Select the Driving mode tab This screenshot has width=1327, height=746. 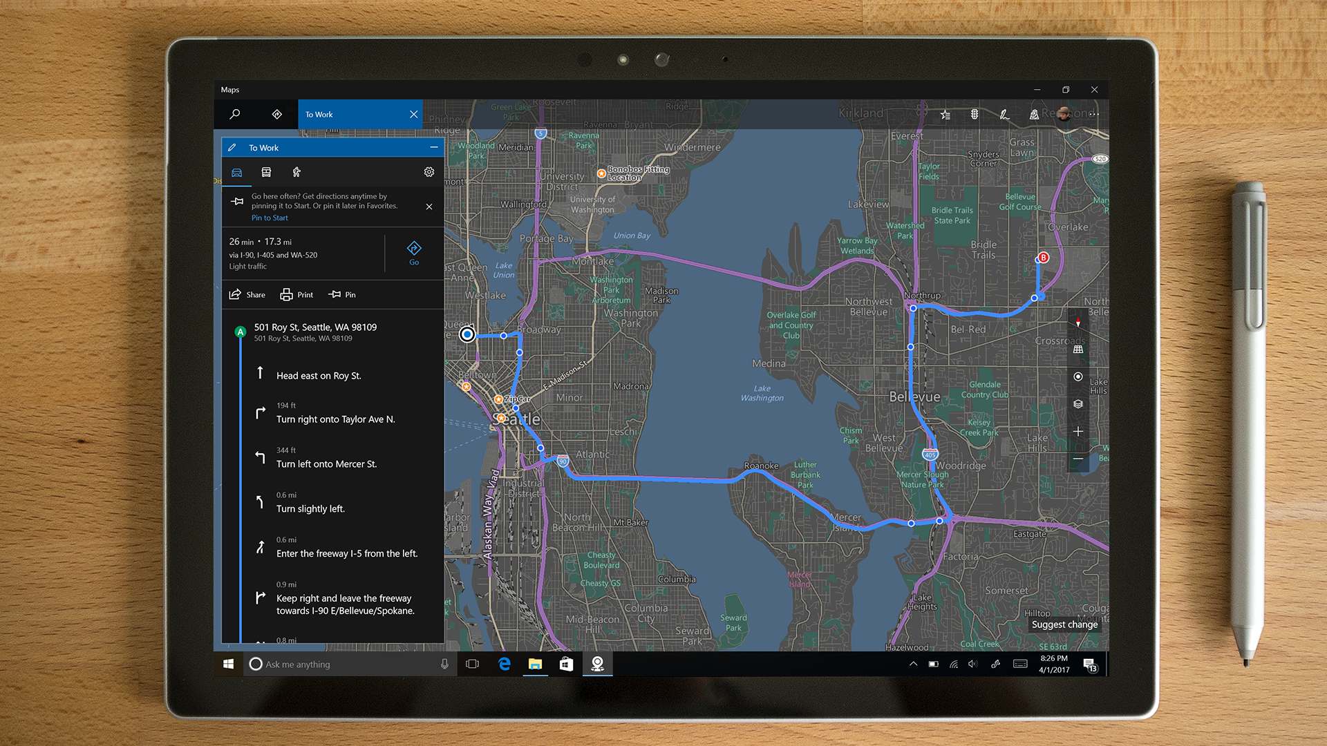[x=236, y=173]
